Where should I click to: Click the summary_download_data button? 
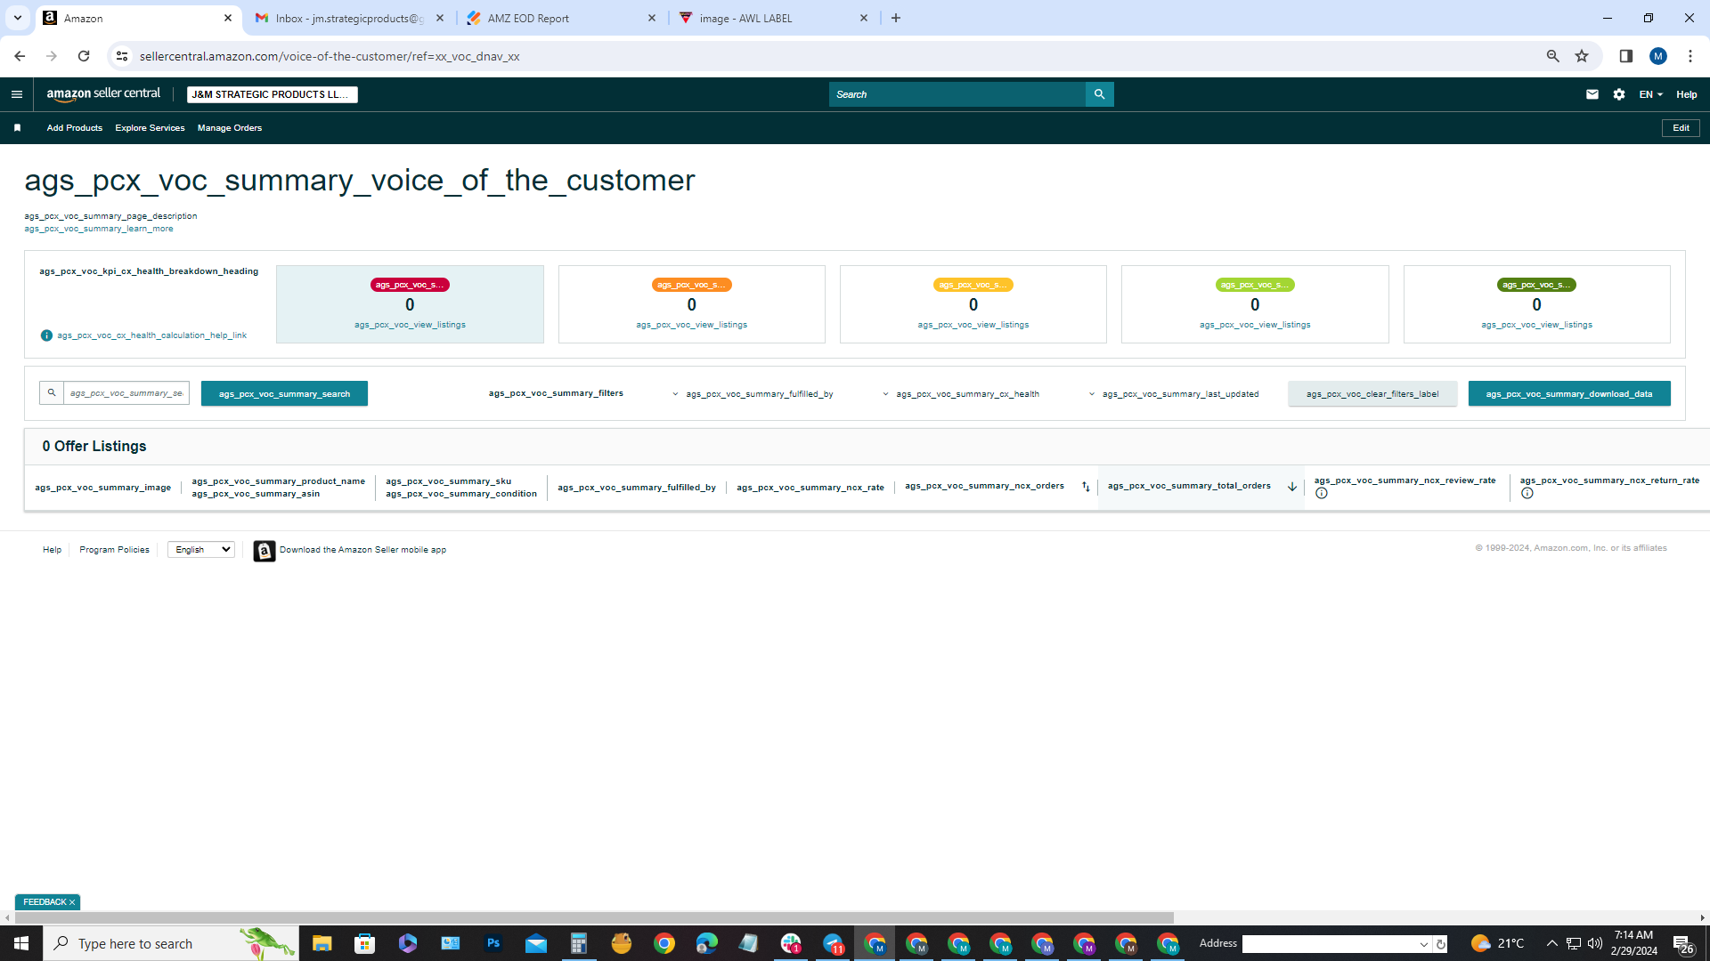pos(1569,393)
